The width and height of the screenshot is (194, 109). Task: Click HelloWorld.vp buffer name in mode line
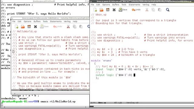(x=26, y=90)
